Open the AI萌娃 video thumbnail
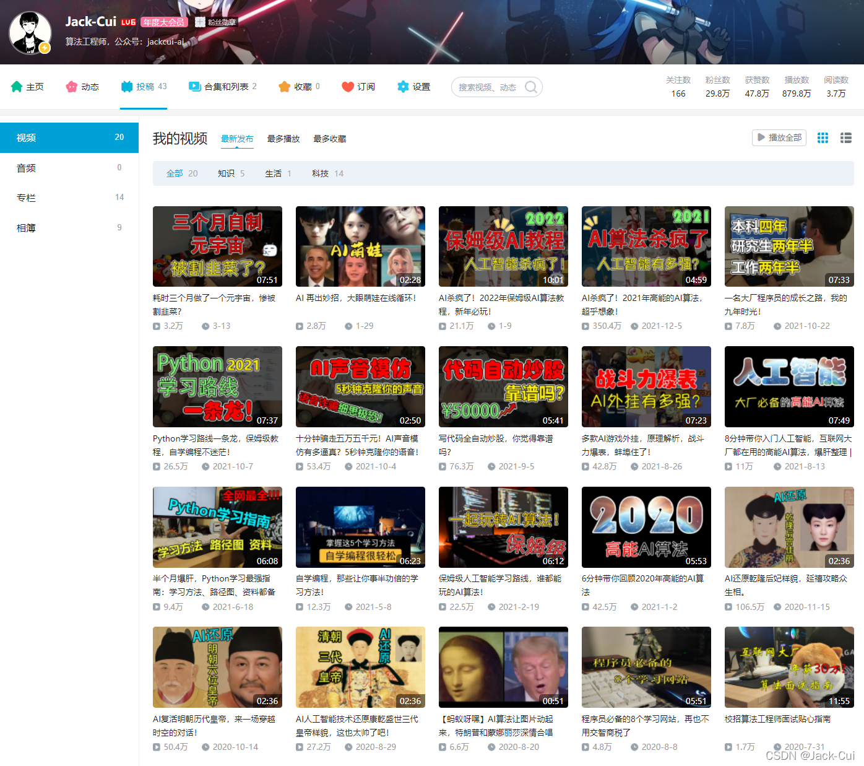864x766 pixels. 360,246
